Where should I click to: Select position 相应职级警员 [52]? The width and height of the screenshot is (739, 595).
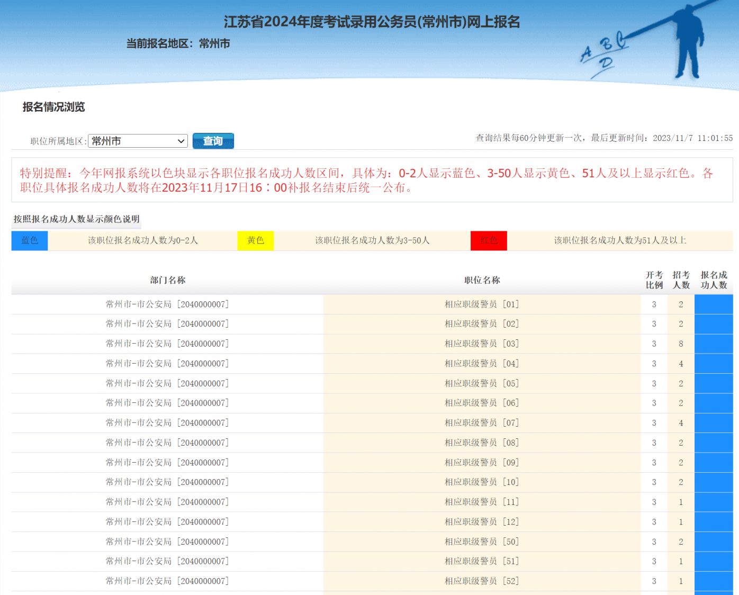[x=482, y=581]
